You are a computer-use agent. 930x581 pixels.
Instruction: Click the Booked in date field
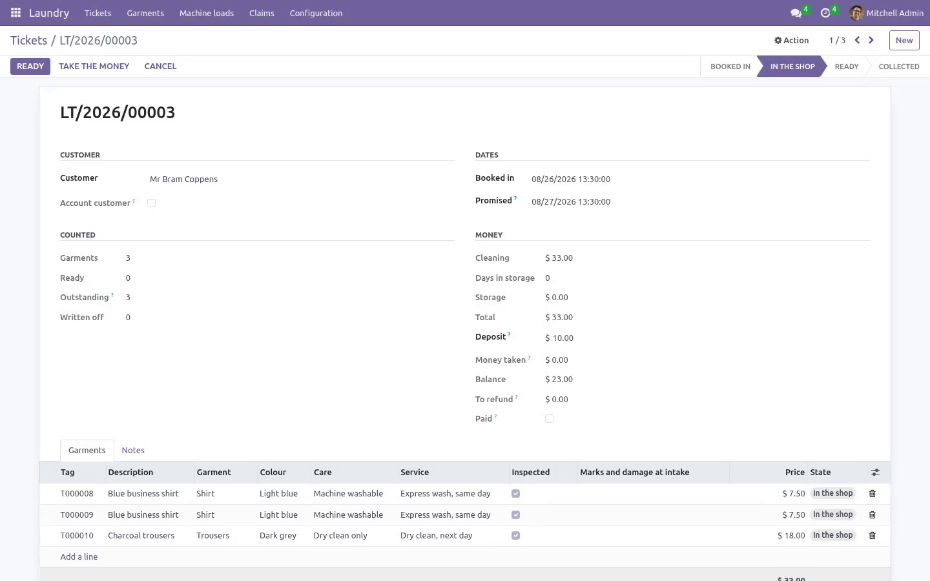point(699,179)
